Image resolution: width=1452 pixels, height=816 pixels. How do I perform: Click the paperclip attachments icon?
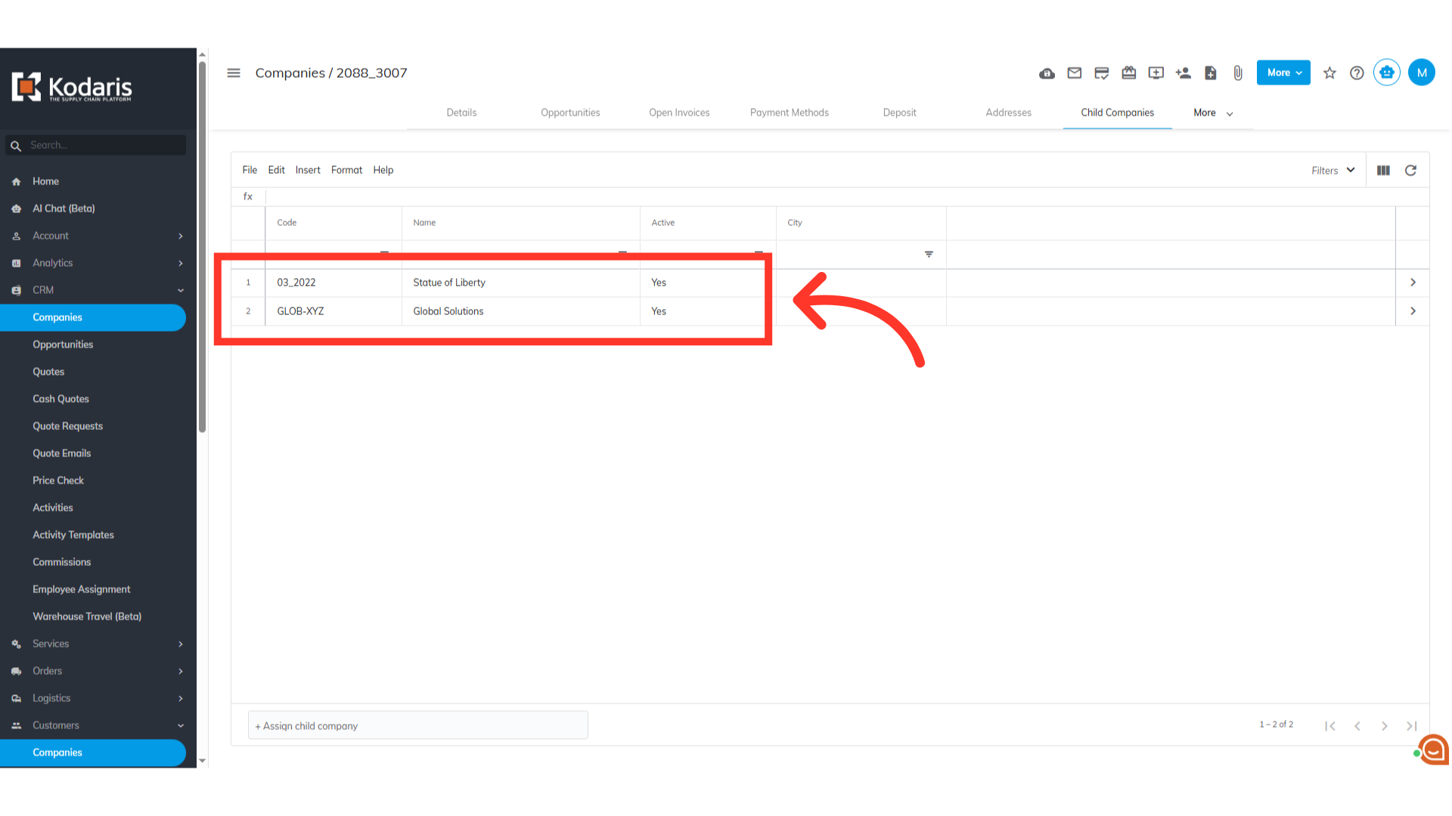pyautogui.click(x=1237, y=73)
